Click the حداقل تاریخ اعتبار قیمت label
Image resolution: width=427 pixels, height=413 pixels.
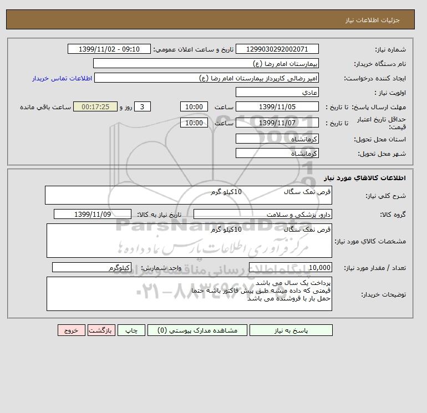click(x=382, y=123)
